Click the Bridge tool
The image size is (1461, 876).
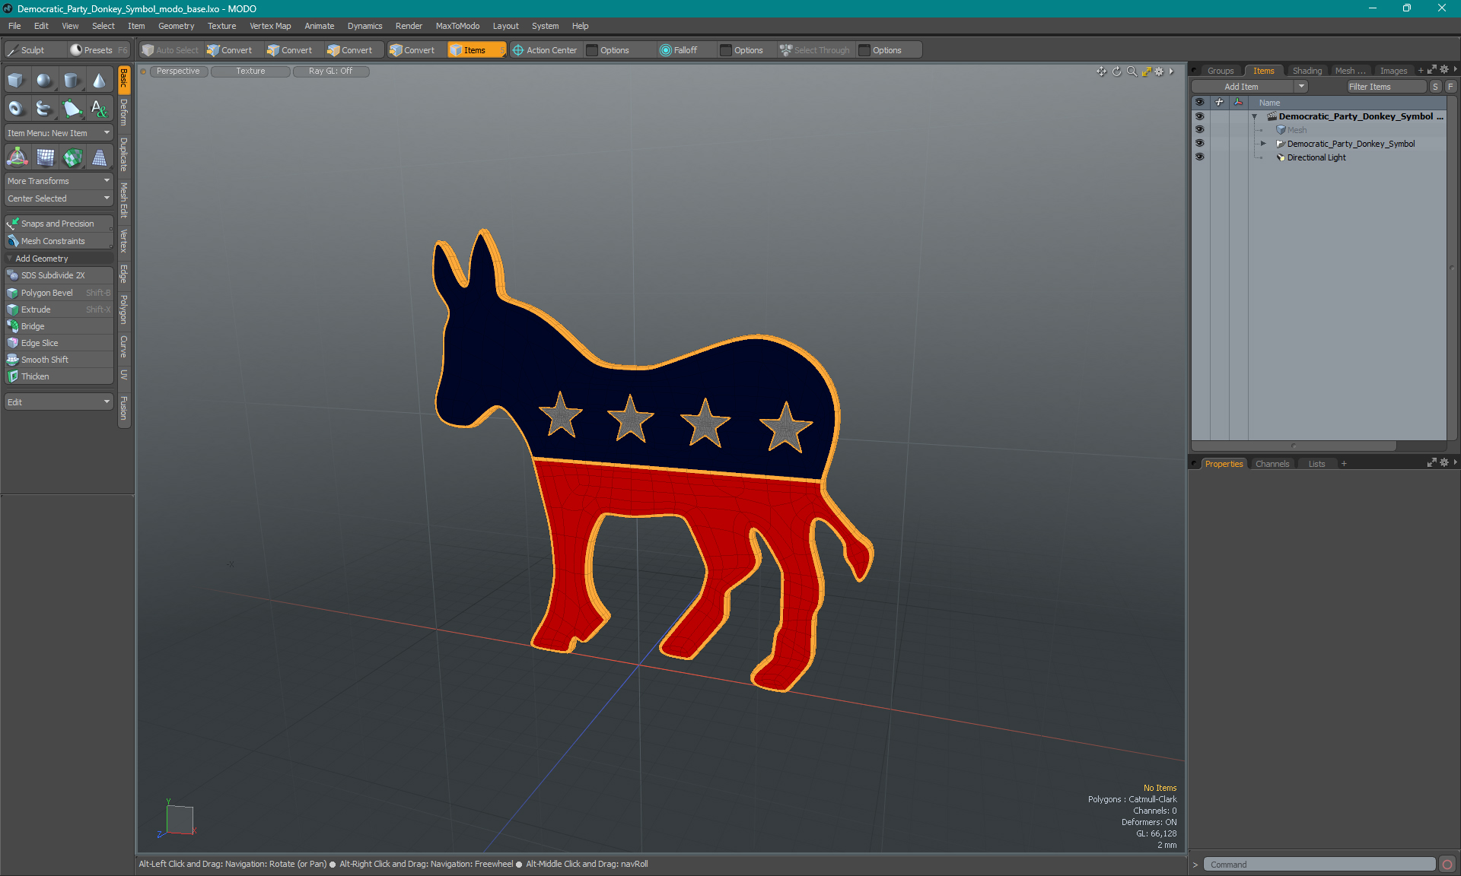click(59, 326)
